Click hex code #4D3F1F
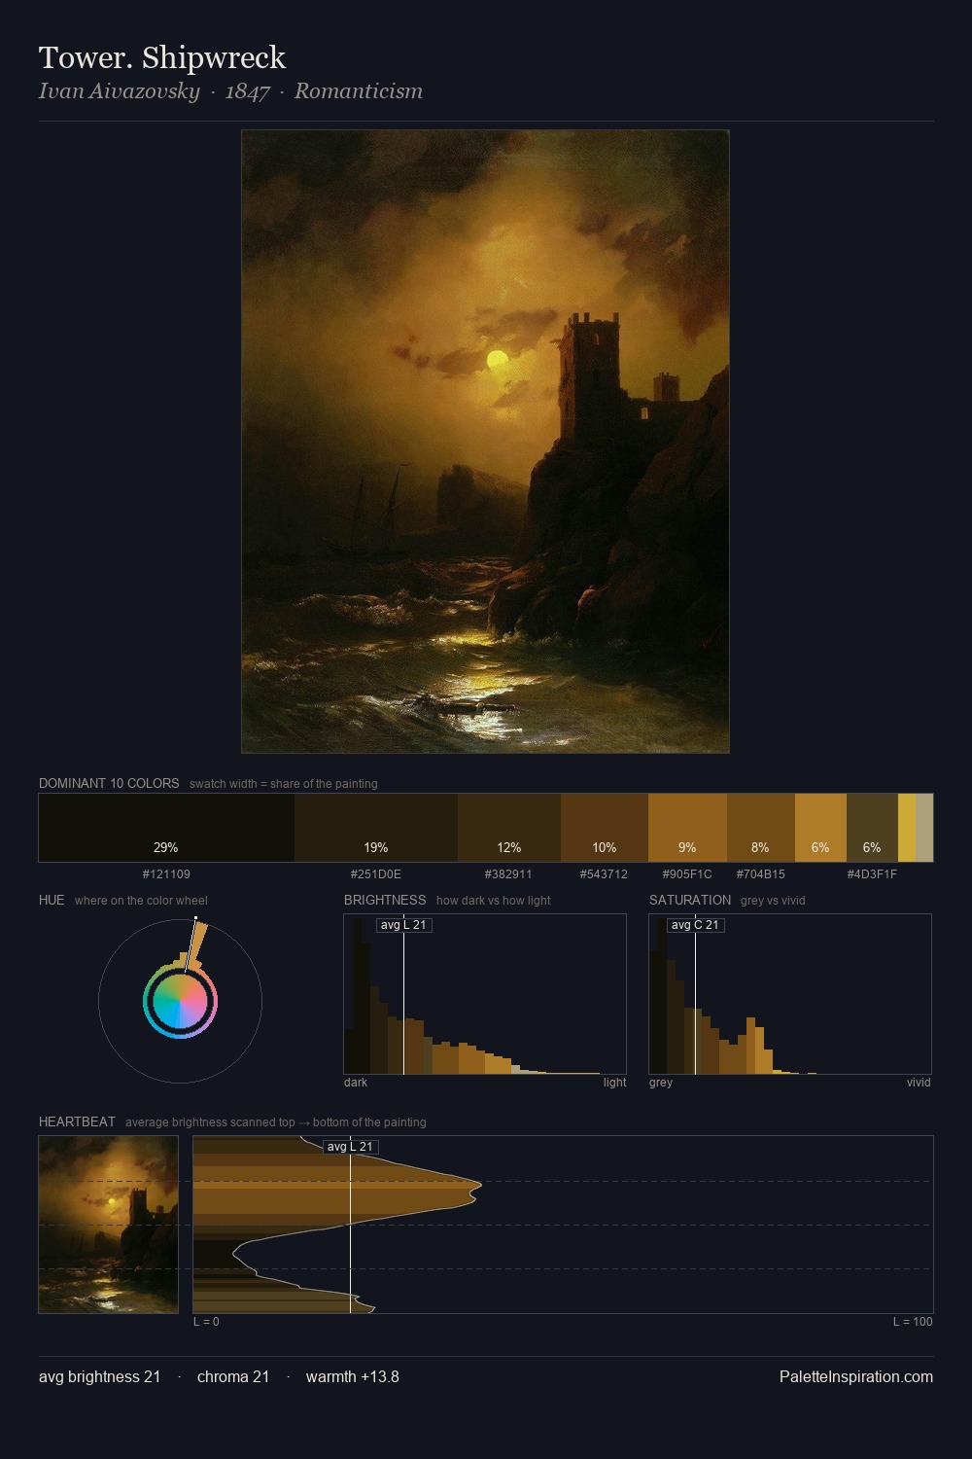 (872, 874)
